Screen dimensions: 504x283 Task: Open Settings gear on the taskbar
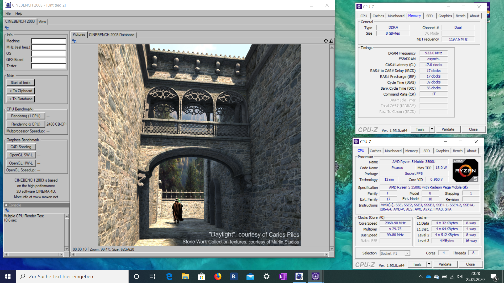(266, 276)
